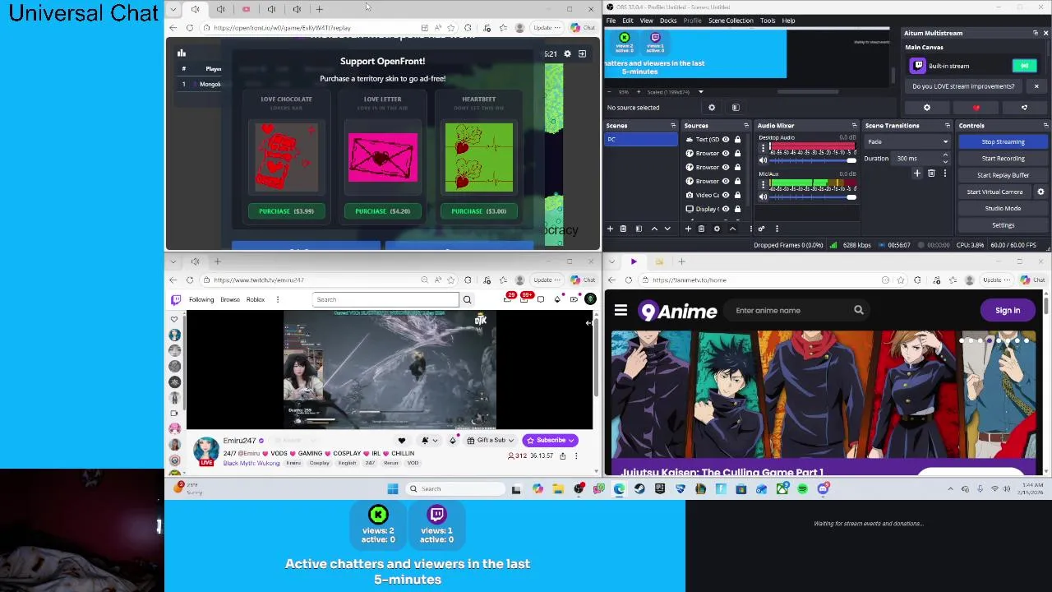1052x592 pixels.
Task: Remove selected source trash icon
Action: [701, 229]
